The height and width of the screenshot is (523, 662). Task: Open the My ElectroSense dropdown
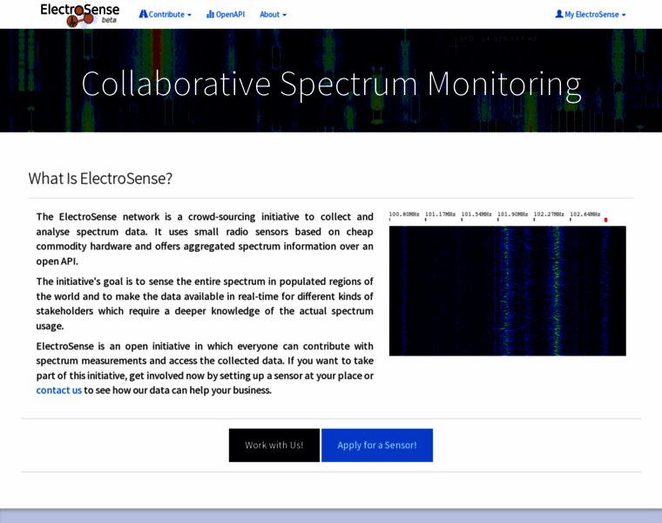(x=591, y=14)
